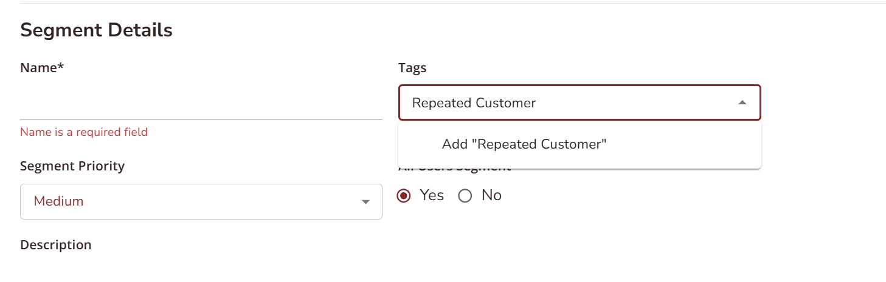Screen dimensions: 886x282
Task: Collapse the Tags dropdown with its caret arrow
Action: [x=742, y=103]
